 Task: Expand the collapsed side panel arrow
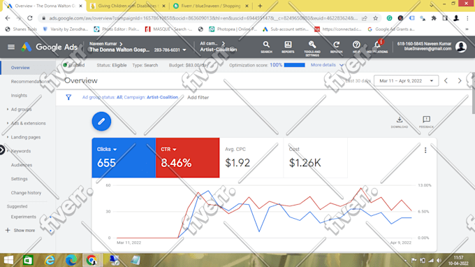click(x=2, y=150)
